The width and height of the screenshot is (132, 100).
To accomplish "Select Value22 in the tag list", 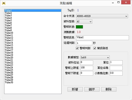I will [x=33, y=62].
